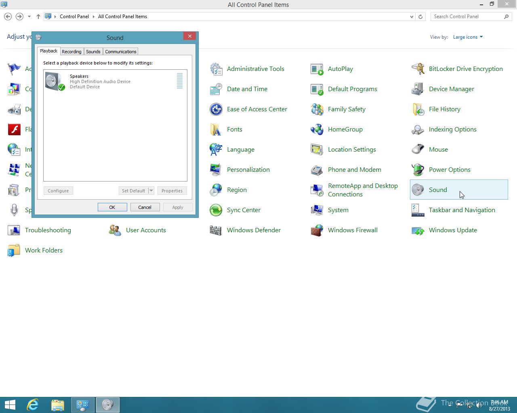Open the System icon
Image resolution: width=517 pixels, height=413 pixels.
[x=317, y=210]
